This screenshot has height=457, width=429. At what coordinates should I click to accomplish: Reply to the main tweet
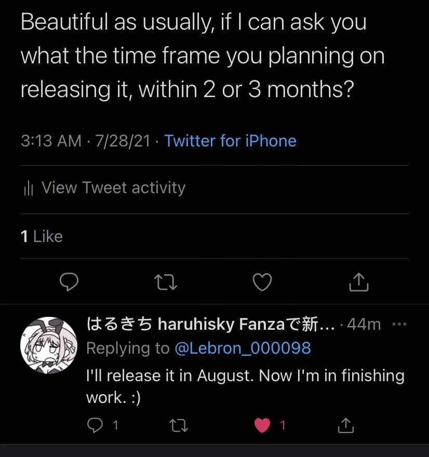[69, 282]
